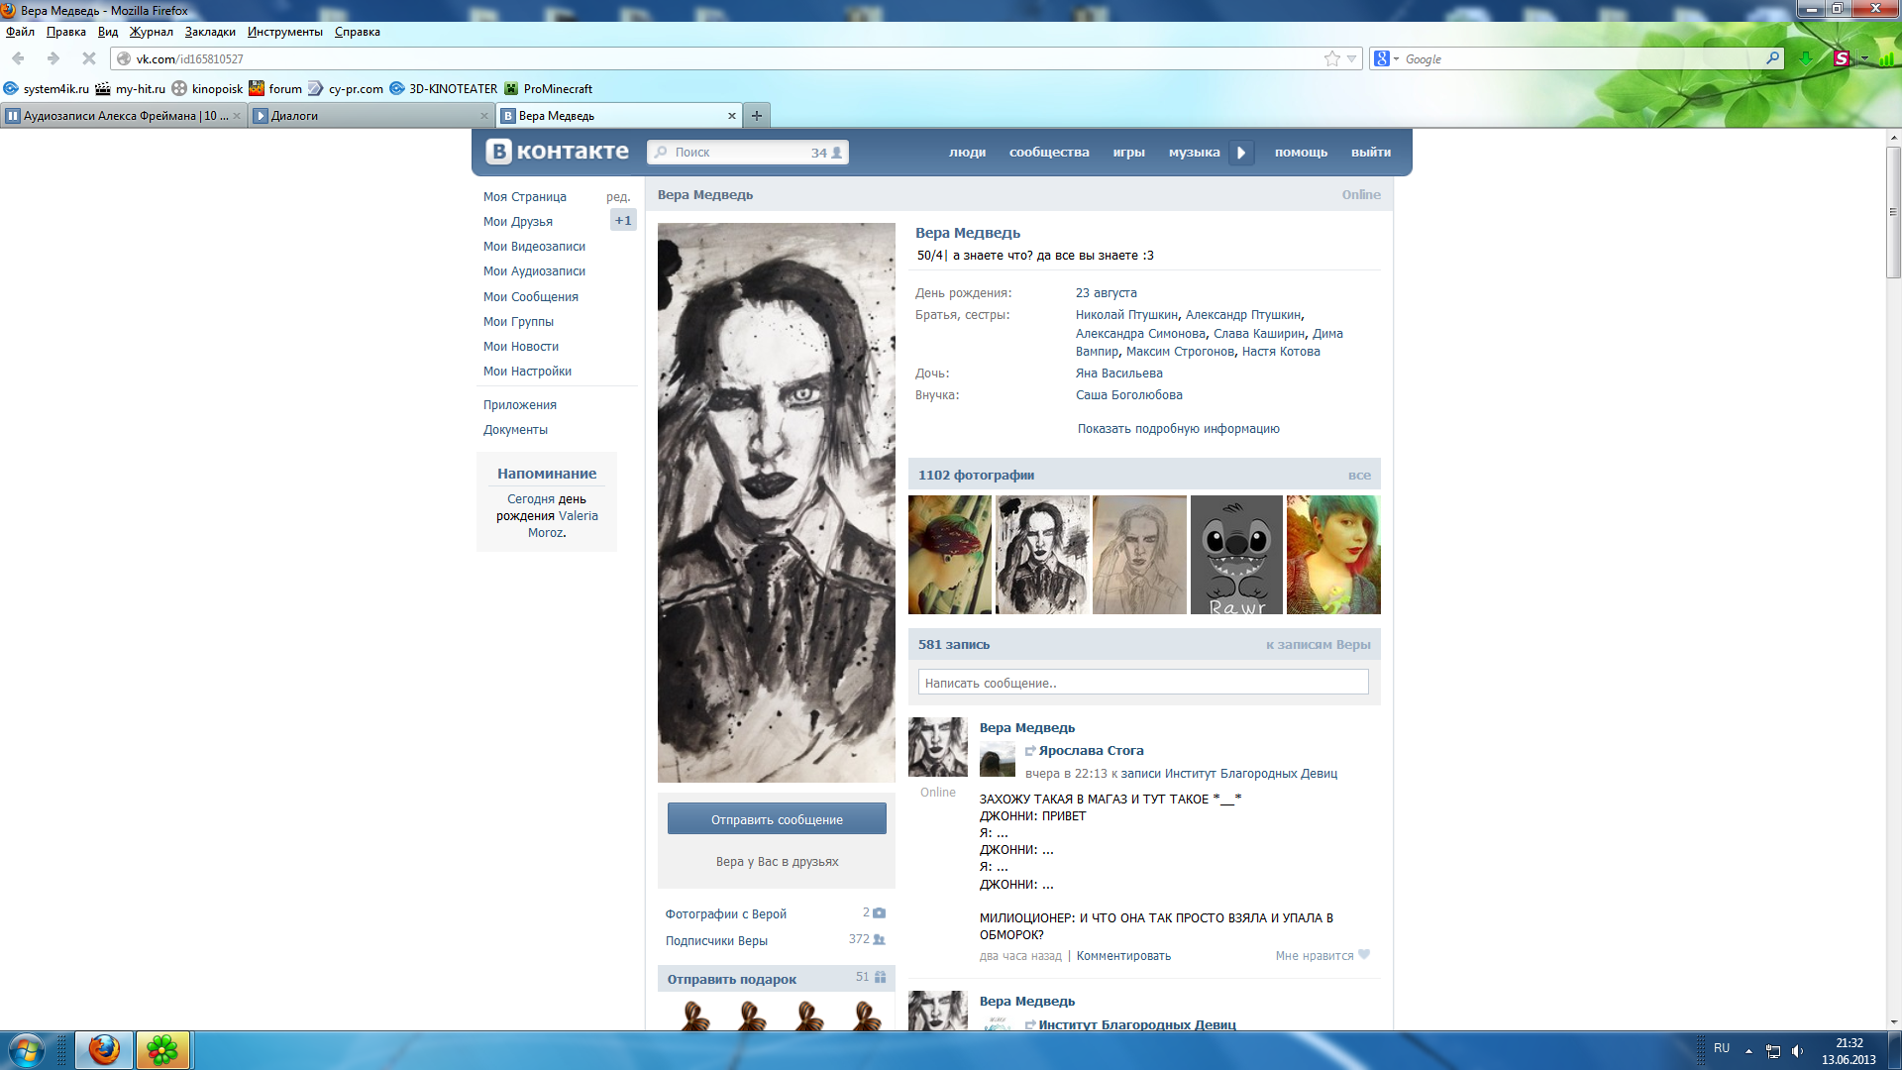
Task: Go to сообщества in VK header
Action: coord(1049,153)
